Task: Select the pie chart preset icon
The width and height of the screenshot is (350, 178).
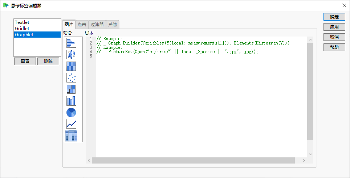Action: click(x=71, y=113)
